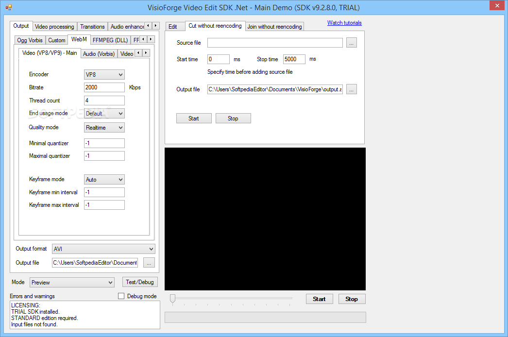The height and width of the screenshot is (337, 508).
Task: Click the Thread count field
Action: [104, 101]
